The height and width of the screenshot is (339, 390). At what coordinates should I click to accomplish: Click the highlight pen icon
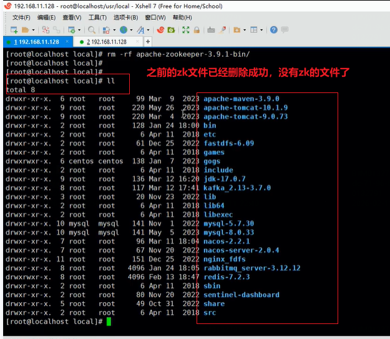click(222, 30)
